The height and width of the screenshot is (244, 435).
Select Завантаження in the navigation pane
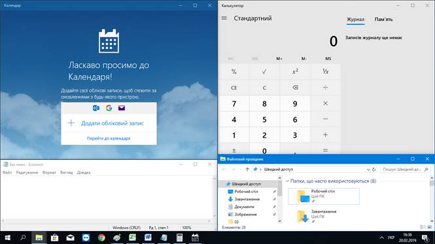247,199
